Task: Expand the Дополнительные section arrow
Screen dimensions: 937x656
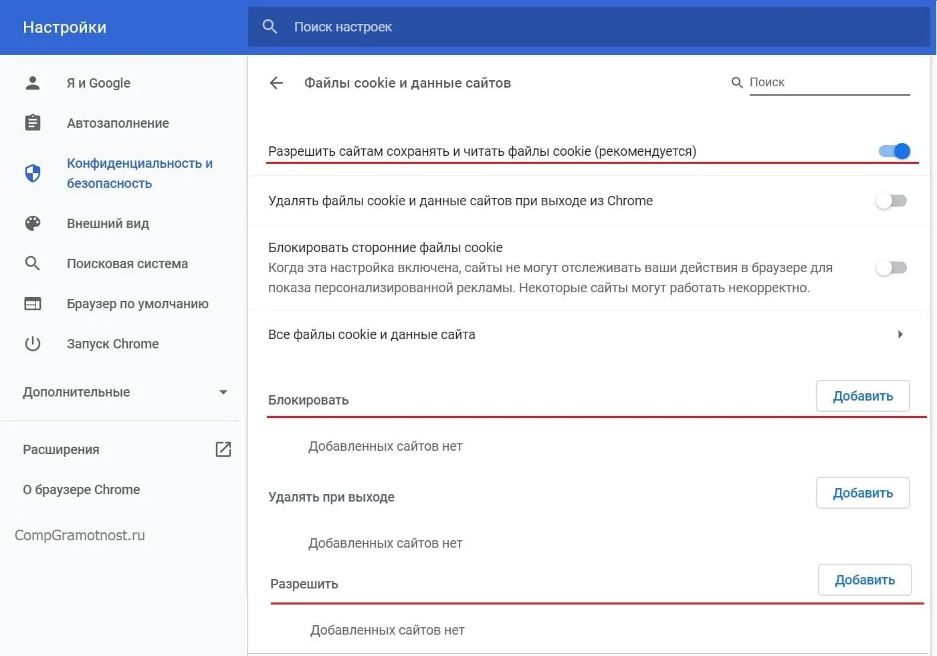Action: (223, 393)
